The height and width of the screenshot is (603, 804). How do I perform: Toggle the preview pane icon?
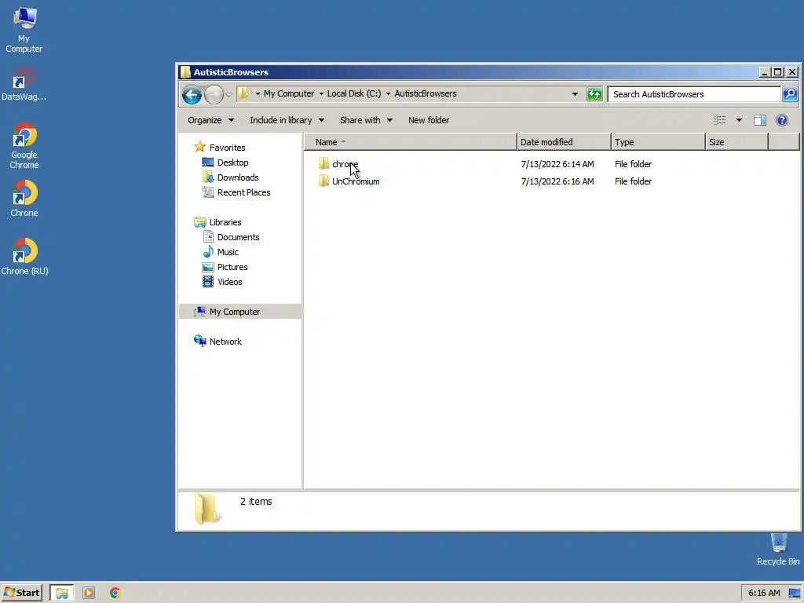point(759,120)
